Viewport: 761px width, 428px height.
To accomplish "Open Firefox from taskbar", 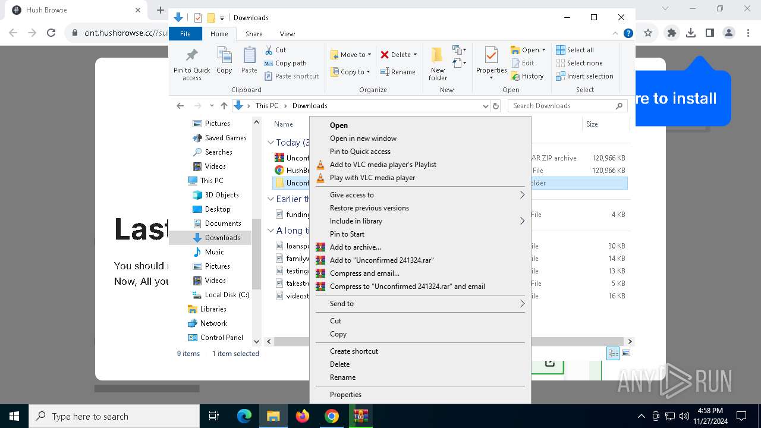I will [x=303, y=416].
